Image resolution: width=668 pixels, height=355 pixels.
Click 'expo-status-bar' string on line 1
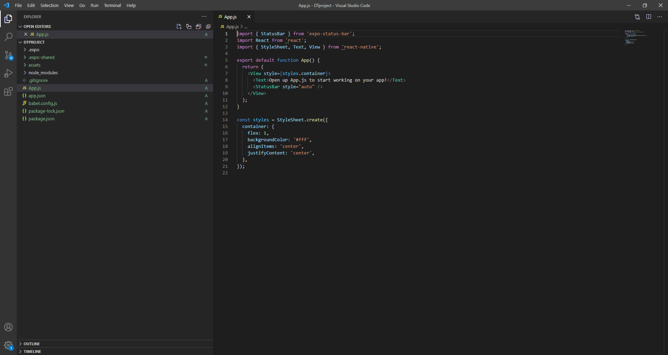[329, 33]
